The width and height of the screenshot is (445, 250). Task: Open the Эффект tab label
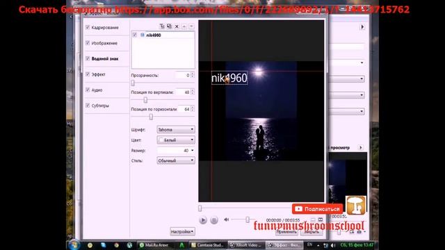(x=99, y=74)
